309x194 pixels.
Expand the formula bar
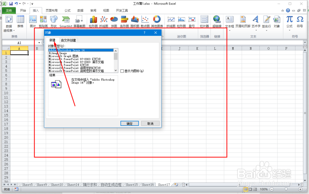305,42
